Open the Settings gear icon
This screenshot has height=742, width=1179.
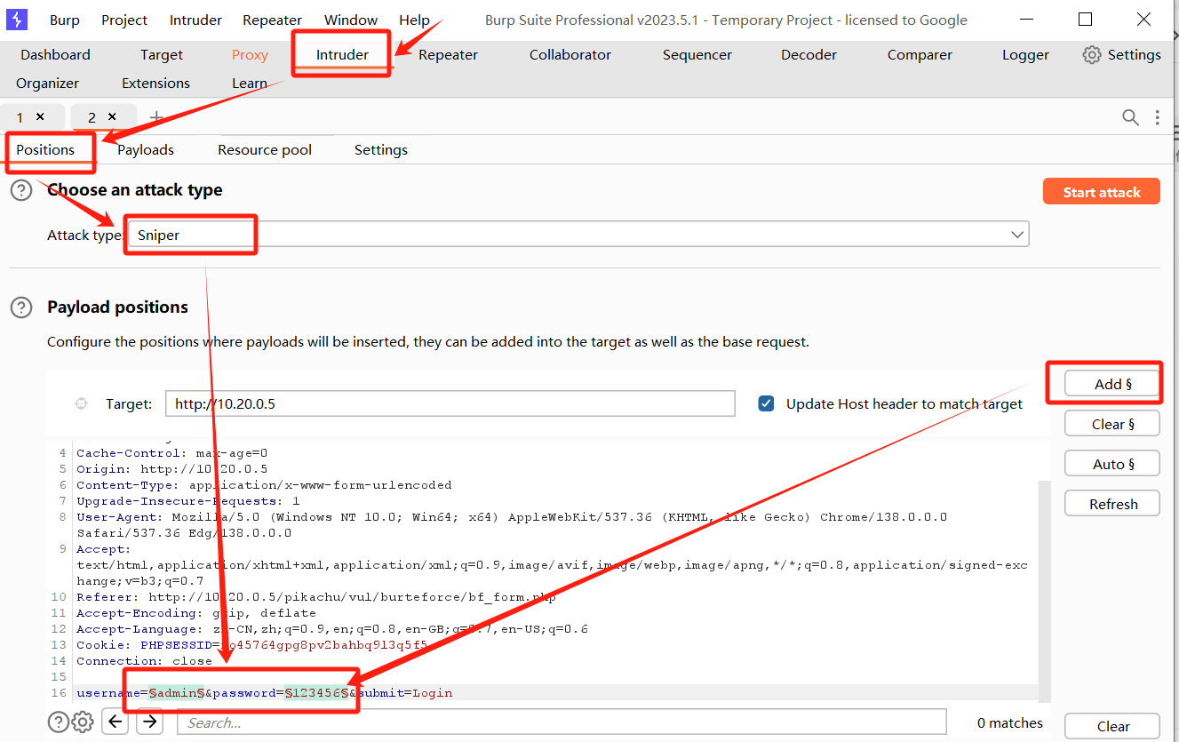1091,55
